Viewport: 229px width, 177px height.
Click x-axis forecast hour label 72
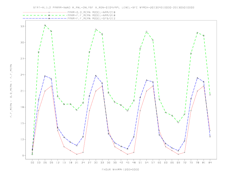coord(184,163)
